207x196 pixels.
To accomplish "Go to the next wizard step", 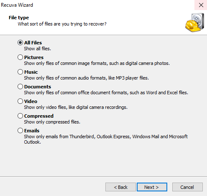I will [x=152, y=187].
